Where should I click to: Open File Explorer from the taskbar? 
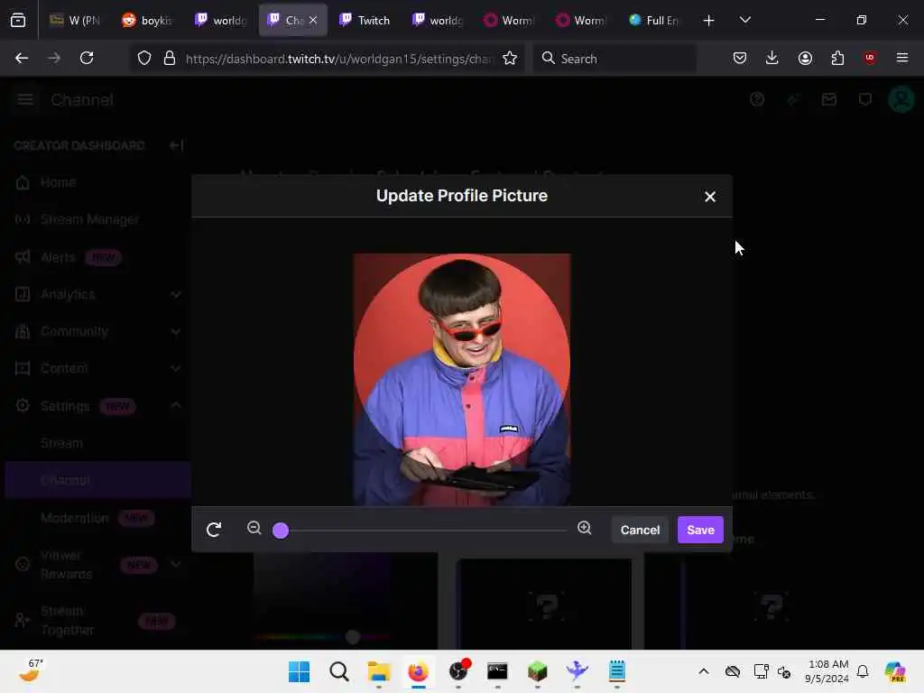pos(378,671)
